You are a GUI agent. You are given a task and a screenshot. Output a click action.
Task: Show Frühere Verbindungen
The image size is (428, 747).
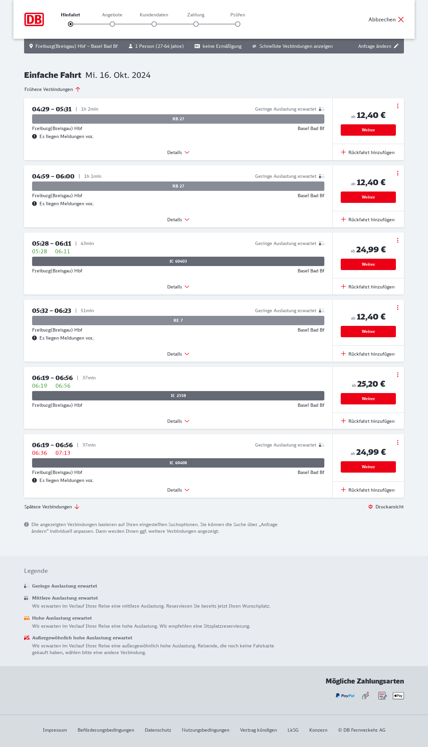coord(52,89)
